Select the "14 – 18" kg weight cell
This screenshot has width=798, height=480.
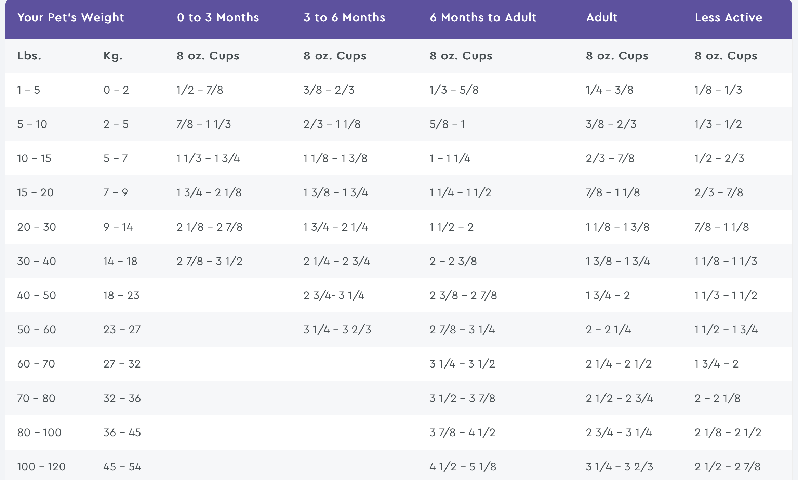tap(120, 261)
